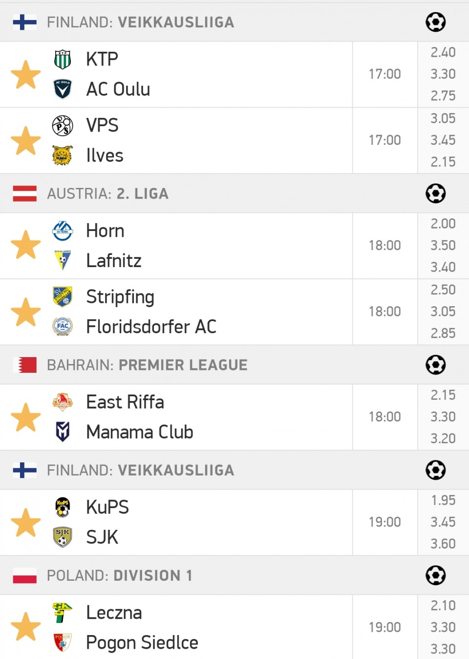This screenshot has width=469, height=659.
Task: Click the Finland flag icon at top
Action: coord(25,22)
